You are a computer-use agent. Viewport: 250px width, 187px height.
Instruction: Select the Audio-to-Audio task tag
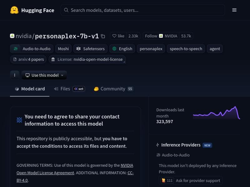(32, 49)
